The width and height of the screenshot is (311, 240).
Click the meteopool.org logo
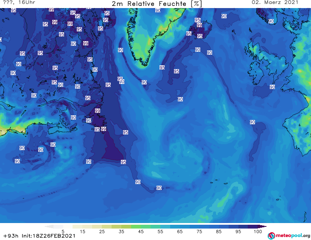pos(289,236)
